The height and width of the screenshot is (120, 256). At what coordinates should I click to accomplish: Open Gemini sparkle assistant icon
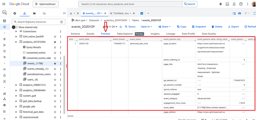(220, 4)
